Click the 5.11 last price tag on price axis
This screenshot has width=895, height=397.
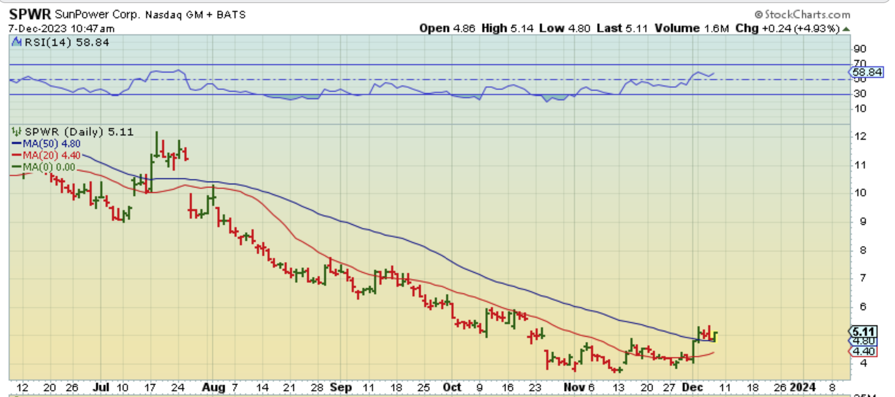[x=863, y=331]
